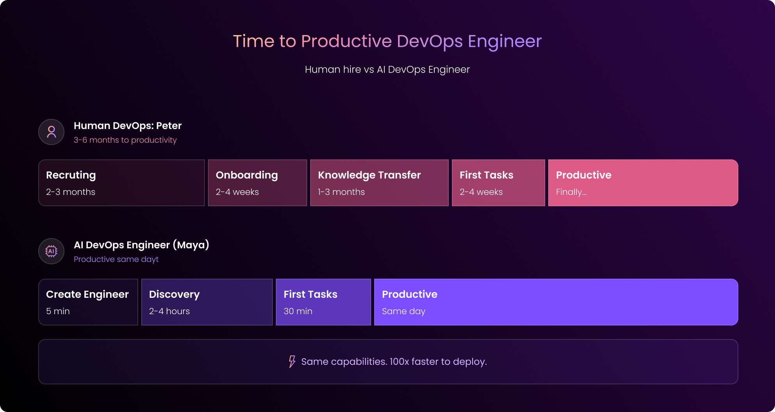Select the Discovery 2-4 hours card
Image resolution: width=775 pixels, height=412 pixels.
click(207, 302)
